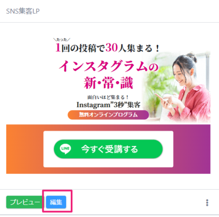
Task: Open the green プレビュー button
Action: (x=25, y=202)
